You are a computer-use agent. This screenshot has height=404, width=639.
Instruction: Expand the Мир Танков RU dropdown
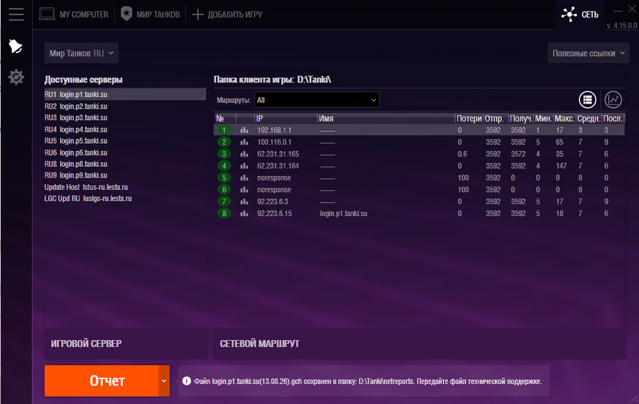pos(81,53)
